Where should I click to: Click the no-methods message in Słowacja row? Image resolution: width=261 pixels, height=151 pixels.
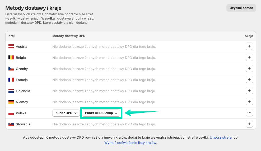[104, 124]
